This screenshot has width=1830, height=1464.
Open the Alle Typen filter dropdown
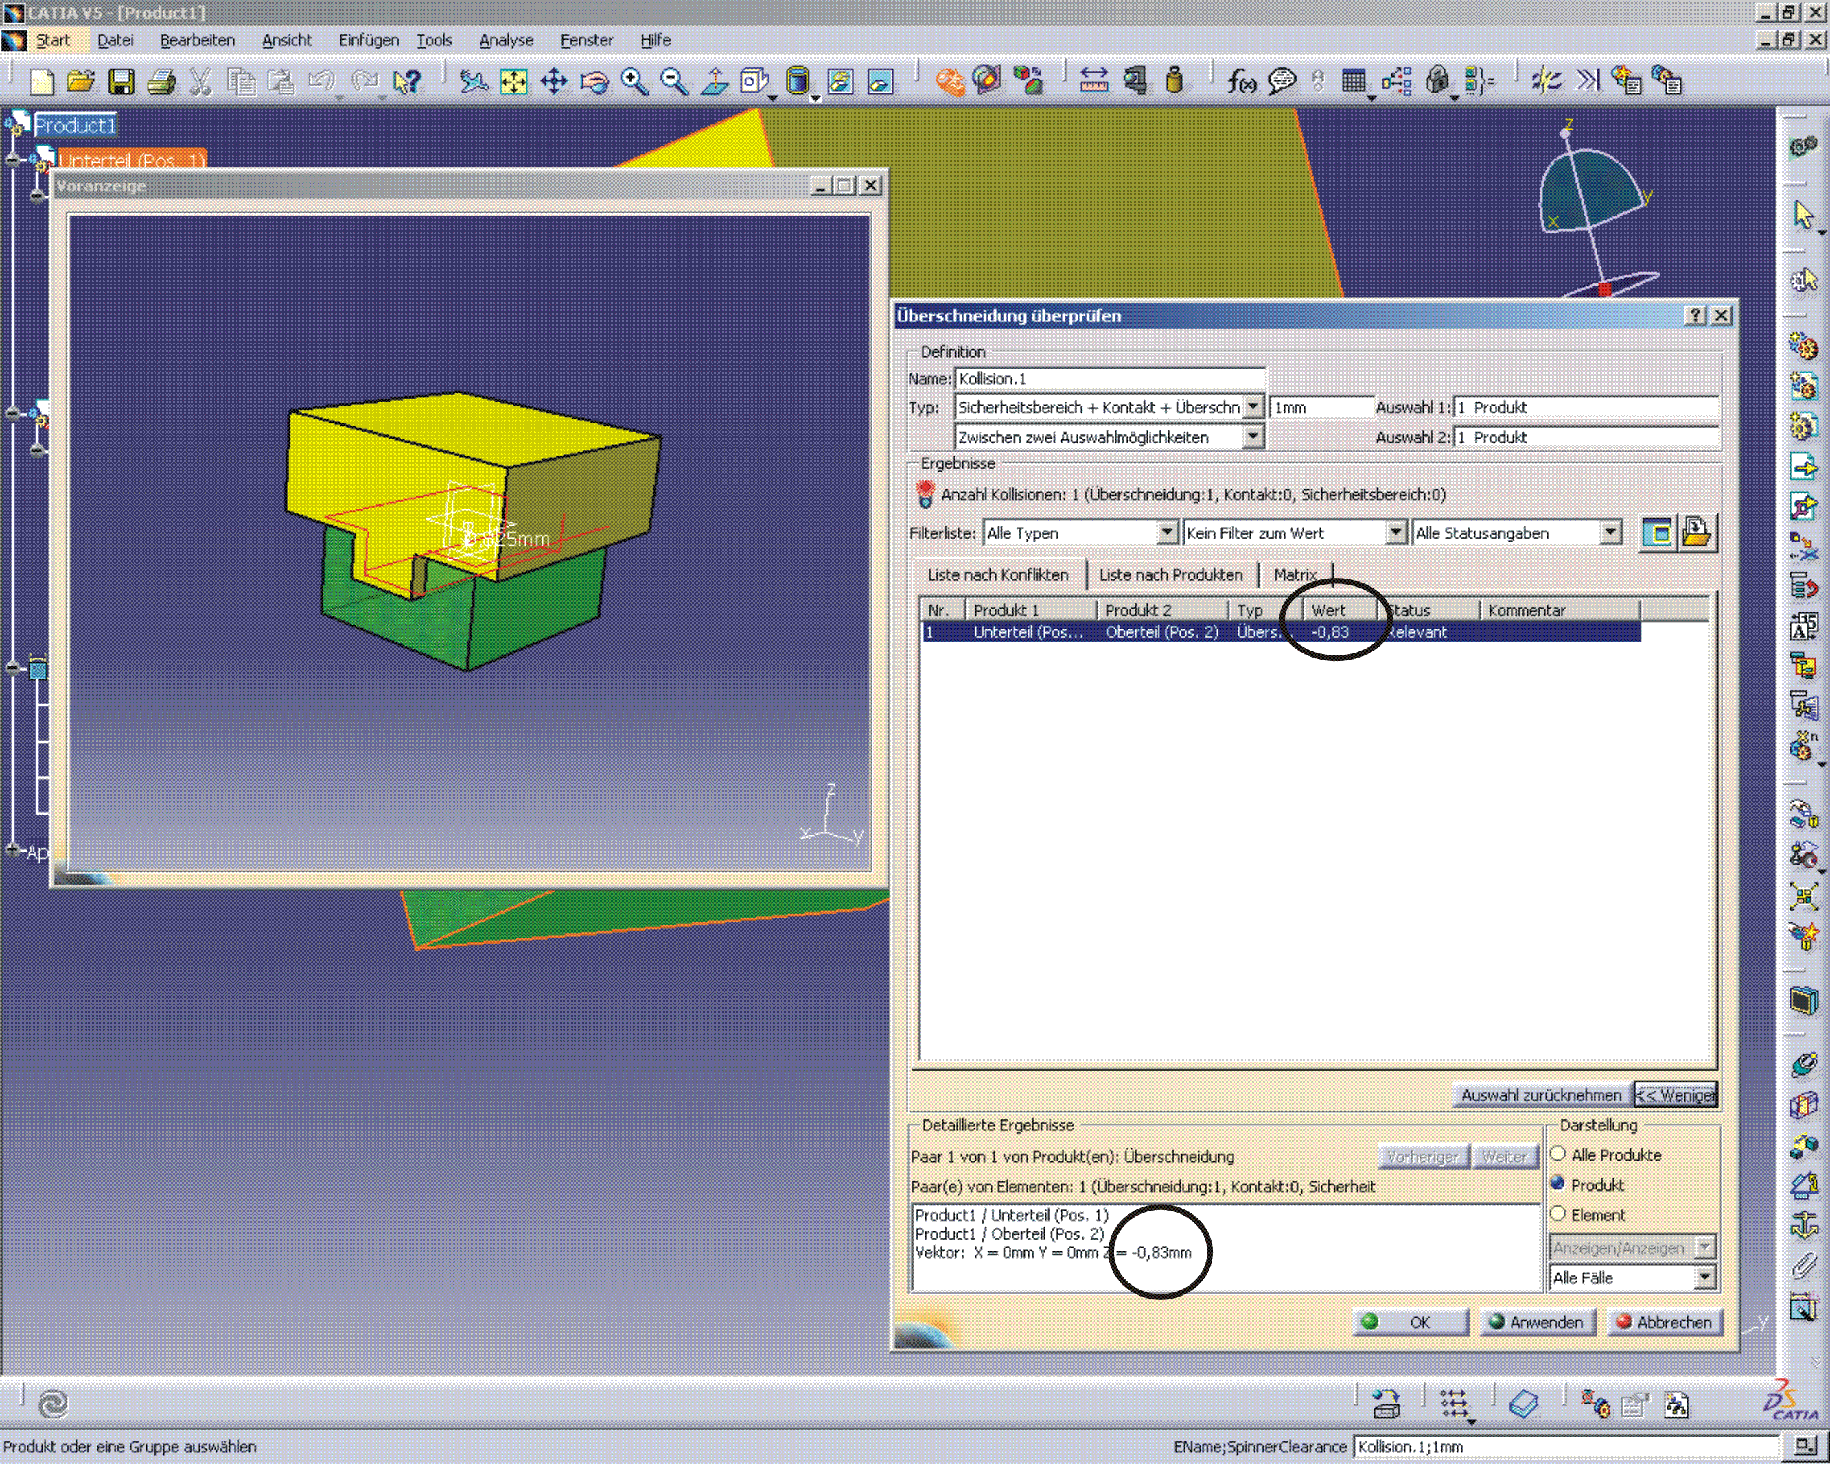[x=1168, y=532]
